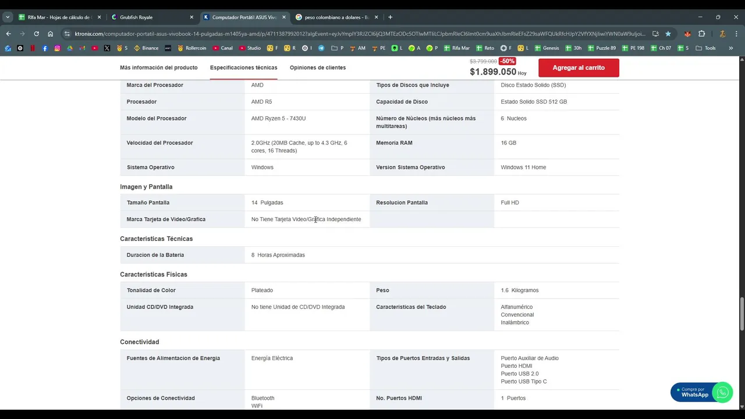Click the Full HD resolution value
Viewport: 745px width, 419px height.
coord(510,203)
